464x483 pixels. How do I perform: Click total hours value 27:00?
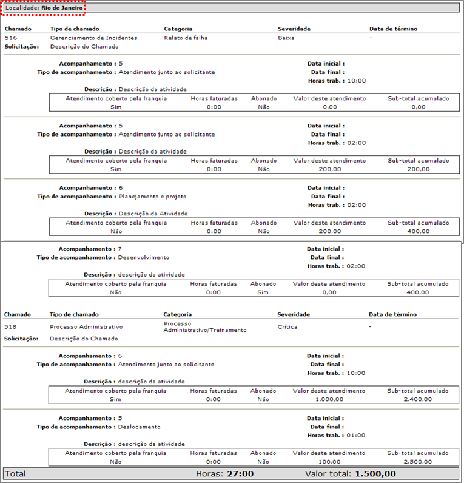pyautogui.click(x=240, y=474)
